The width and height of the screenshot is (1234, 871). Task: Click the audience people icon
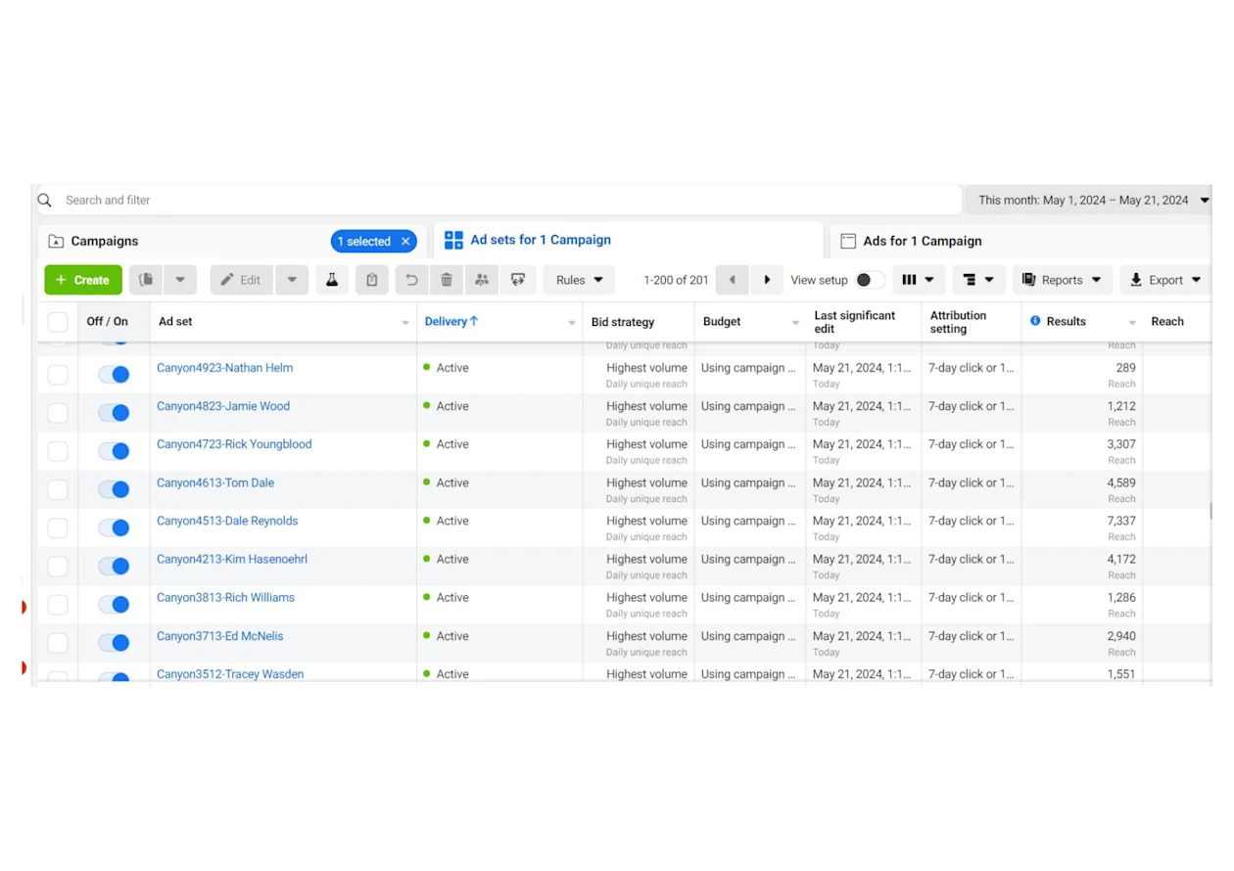482,280
